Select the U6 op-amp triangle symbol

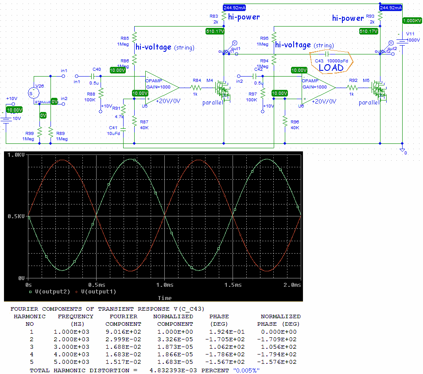pos(318,87)
